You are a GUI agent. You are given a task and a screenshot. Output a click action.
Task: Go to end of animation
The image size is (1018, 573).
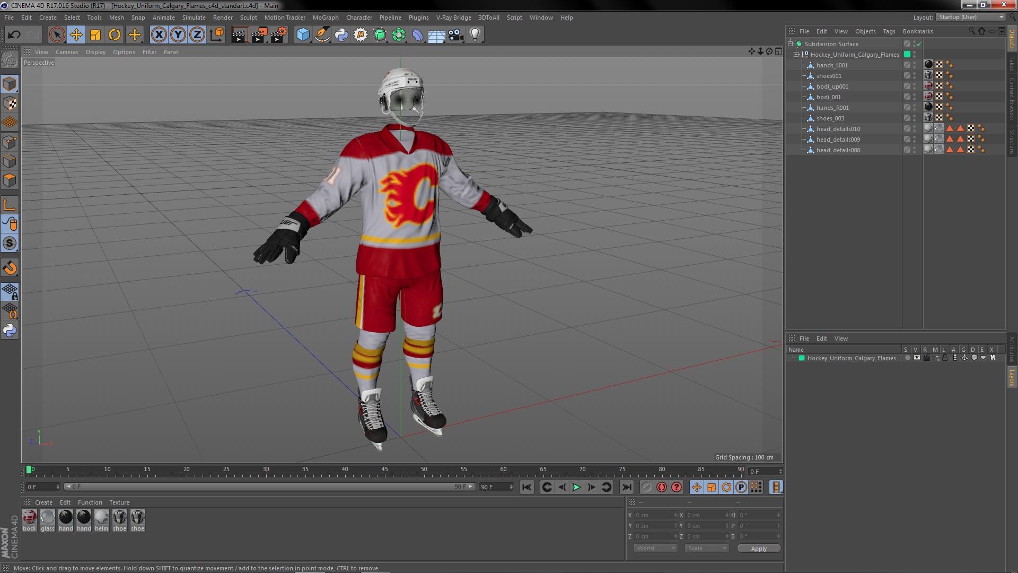[627, 487]
